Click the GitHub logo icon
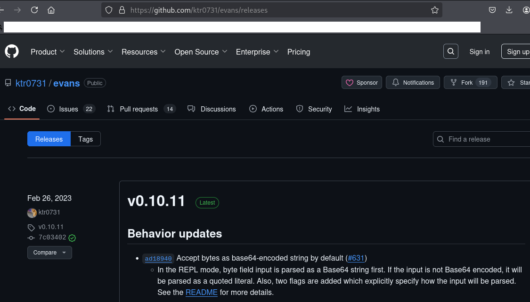This screenshot has height=302, width=530. 12,52
